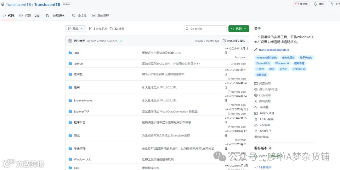Click the 通知 bell button
Screen dimensions: 340x170
[319, 4]
